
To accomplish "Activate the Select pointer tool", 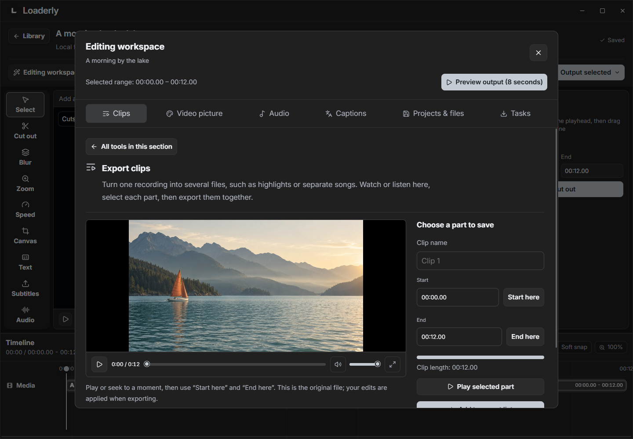I will tap(25, 104).
